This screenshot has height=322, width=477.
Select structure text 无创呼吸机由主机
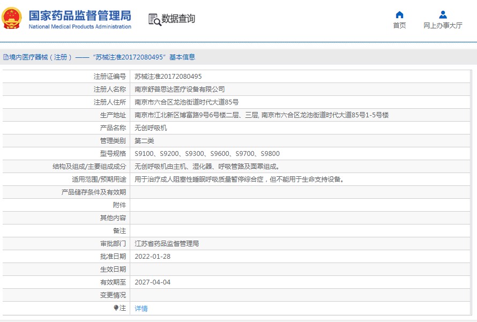point(207,167)
